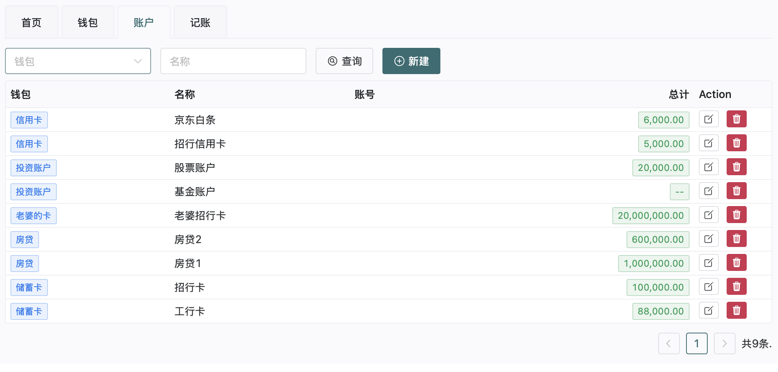Delete the 工行卡 account row
Image resolution: width=778 pixels, height=372 pixels.
point(736,311)
